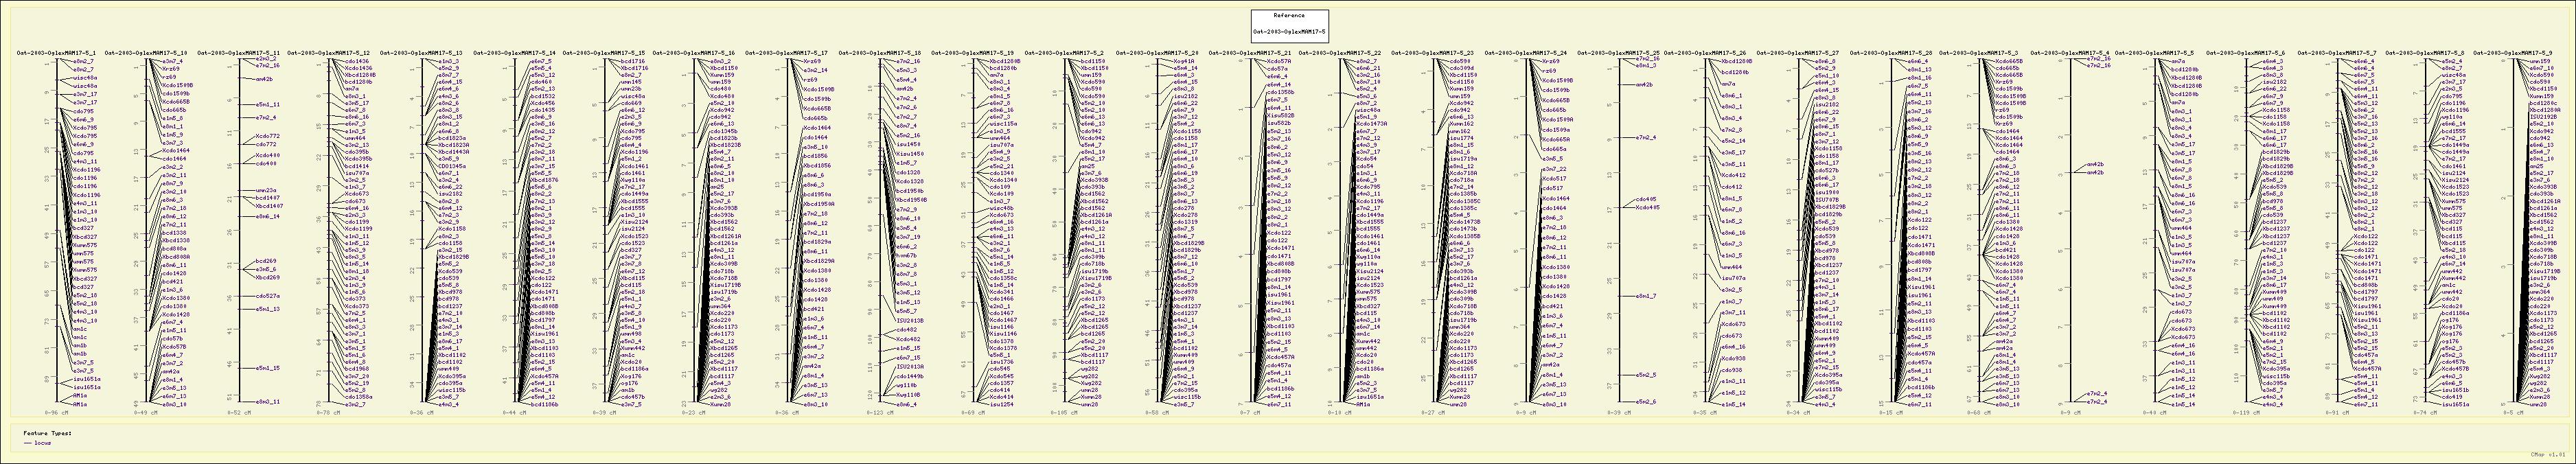Open map title Oat-2003-OglexMAM17-5_1
Image resolution: width=2576 pixels, height=464 pixels.
(57, 53)
